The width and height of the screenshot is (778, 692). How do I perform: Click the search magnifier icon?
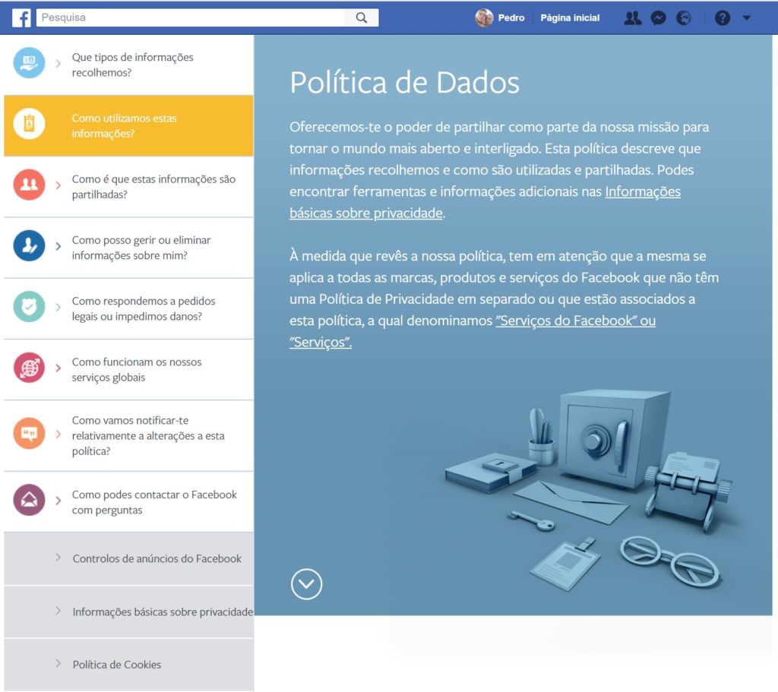[361, 18]
